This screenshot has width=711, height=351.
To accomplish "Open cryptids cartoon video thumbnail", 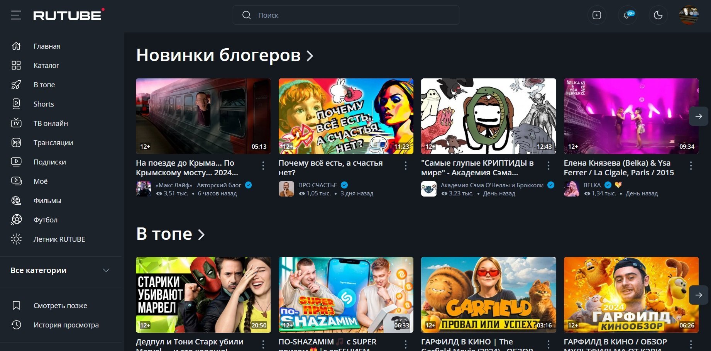I will click(x=489, y=116).
